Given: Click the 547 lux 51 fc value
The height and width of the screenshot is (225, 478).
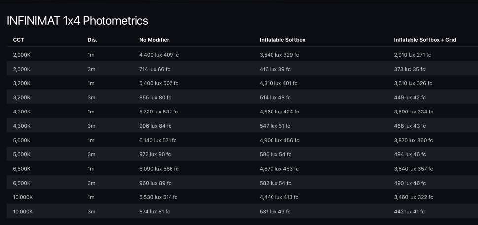Looking at the screenshot, I should [275, 126].
